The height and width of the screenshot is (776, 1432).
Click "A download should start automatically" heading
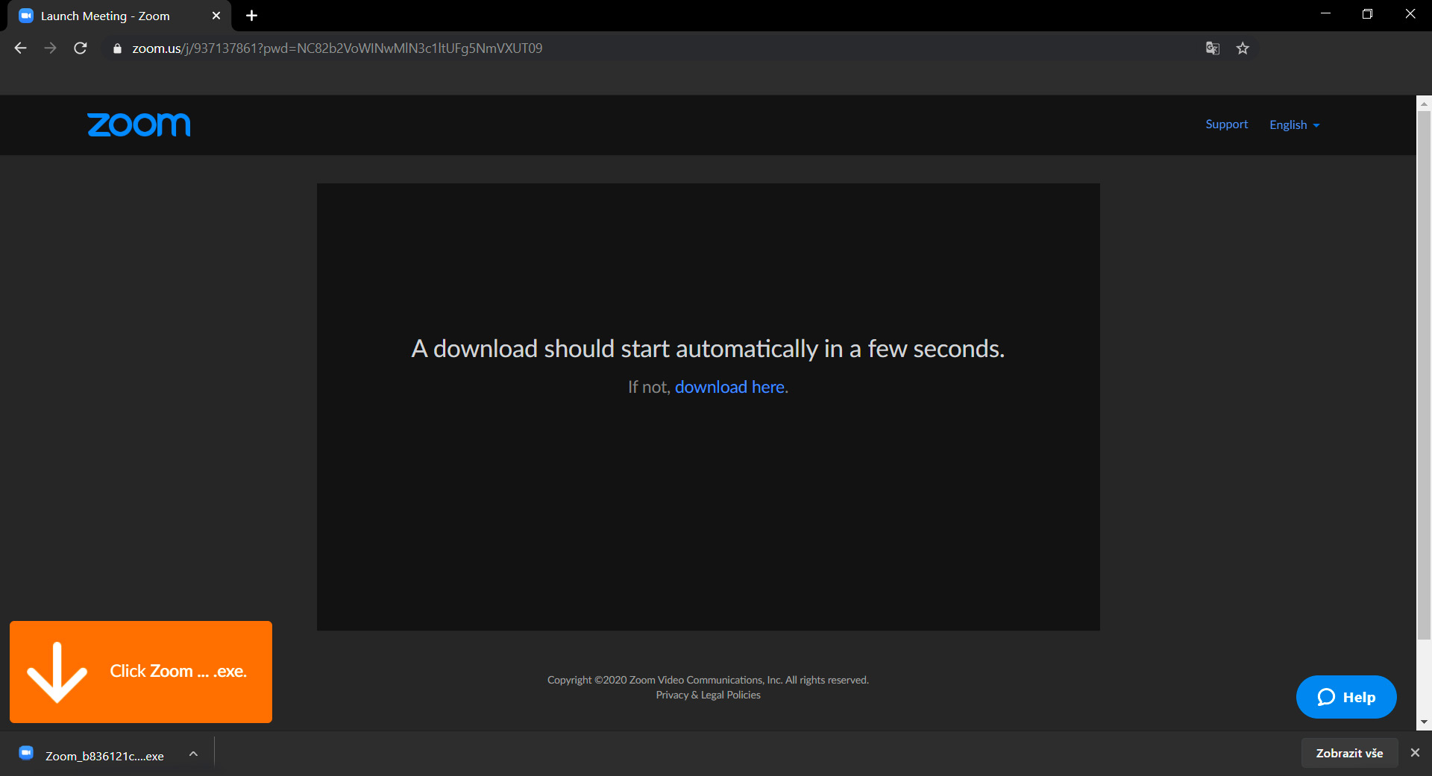(x=708, y=349)
